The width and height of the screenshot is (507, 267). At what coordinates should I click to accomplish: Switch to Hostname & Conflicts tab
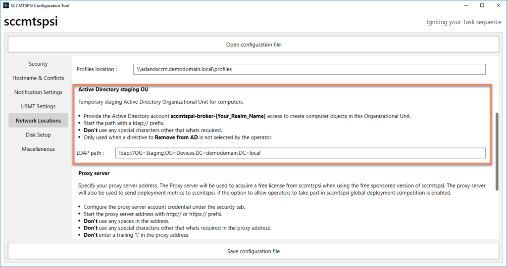click(x=38, y=78)
